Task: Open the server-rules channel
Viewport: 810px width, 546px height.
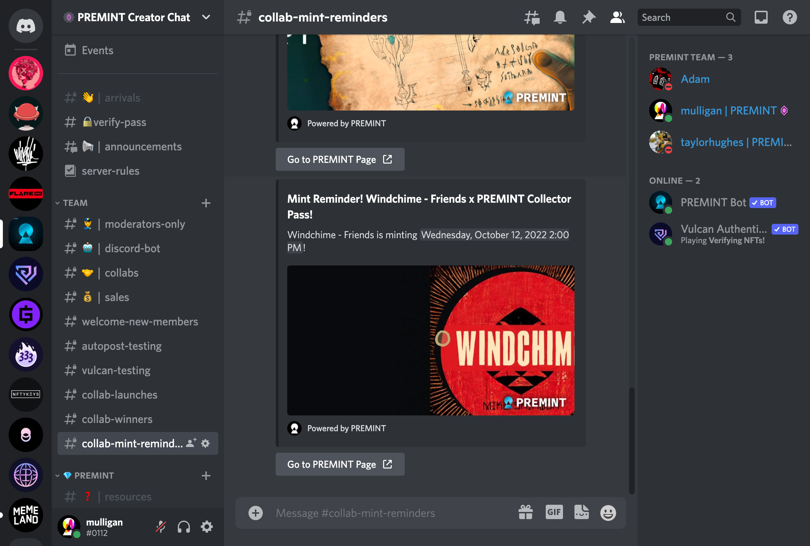Action: point(138,171)
